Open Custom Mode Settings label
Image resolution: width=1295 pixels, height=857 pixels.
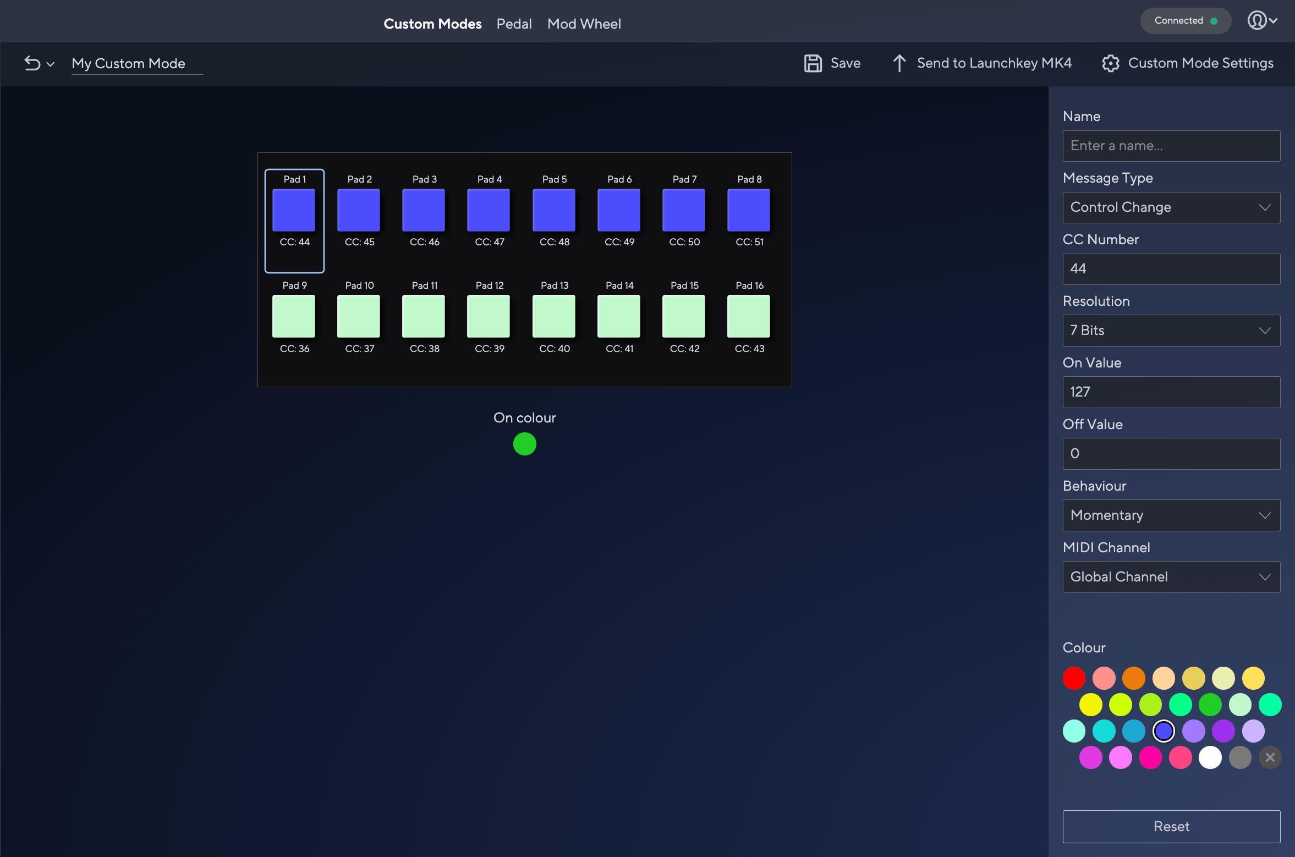[1201, 63]
